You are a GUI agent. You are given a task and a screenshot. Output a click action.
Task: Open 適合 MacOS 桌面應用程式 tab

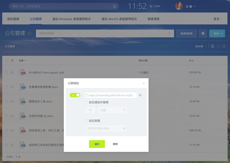(119, 19)
